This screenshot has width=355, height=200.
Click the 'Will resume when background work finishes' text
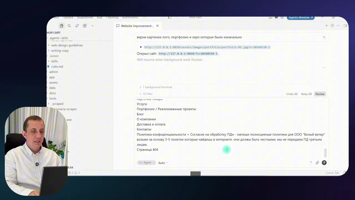click(169, 60)
